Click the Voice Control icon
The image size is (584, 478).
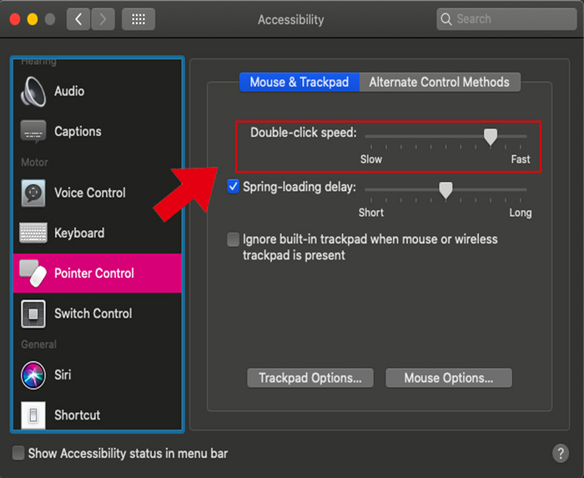tap(33, 193)
